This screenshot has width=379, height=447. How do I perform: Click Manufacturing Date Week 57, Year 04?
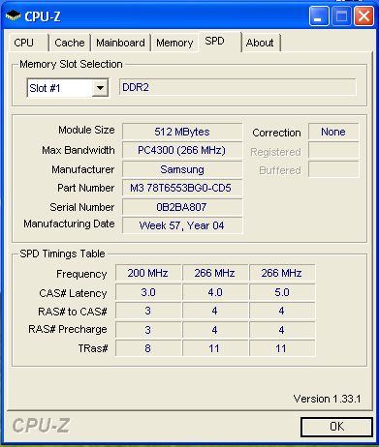(x=182, y=225)
